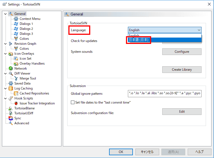
Task: Click the TortoiseBlame icon
Action: 11,108
